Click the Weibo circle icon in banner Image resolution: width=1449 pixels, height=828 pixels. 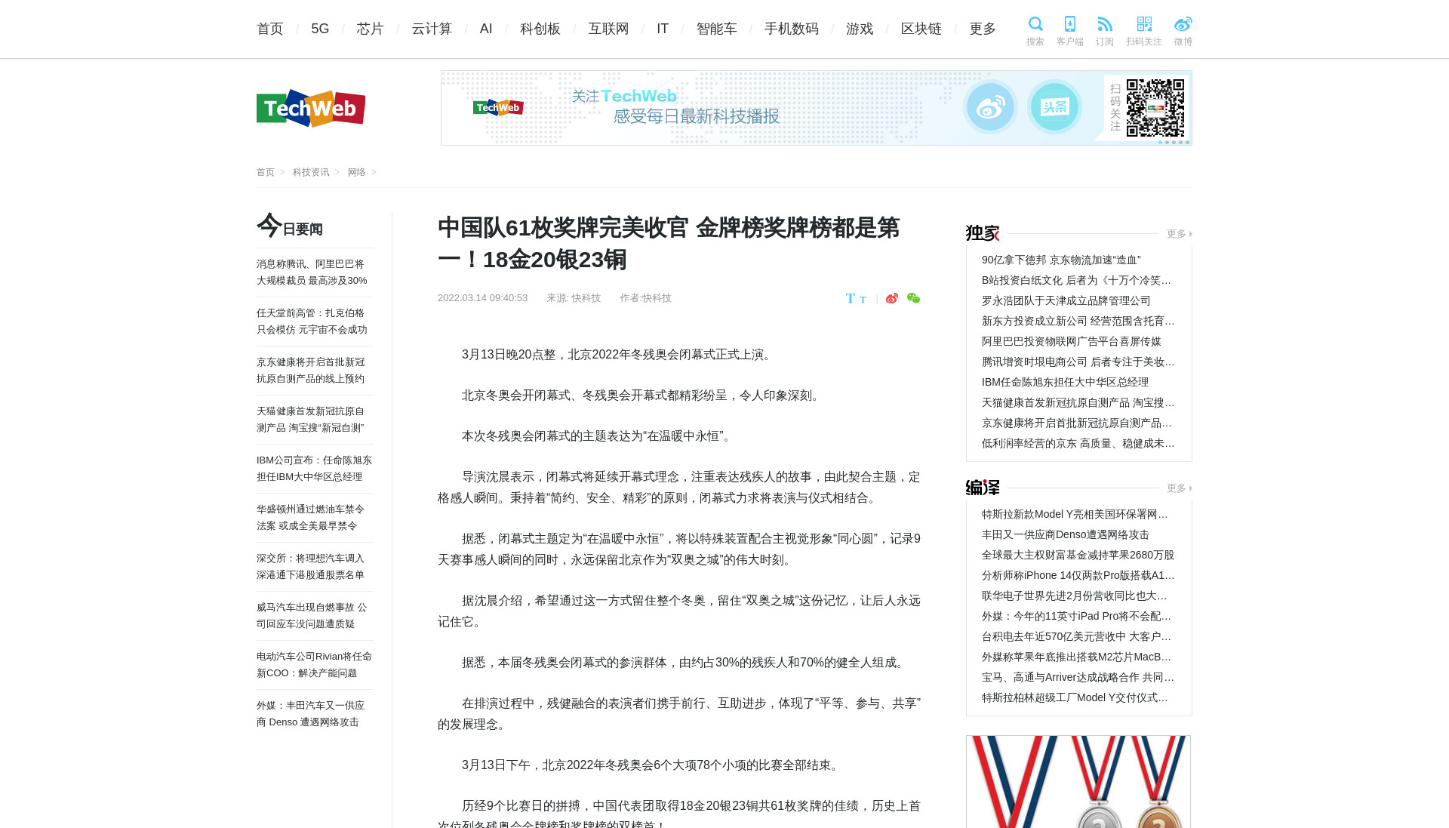pyautogui.click(x=990, y=107)
